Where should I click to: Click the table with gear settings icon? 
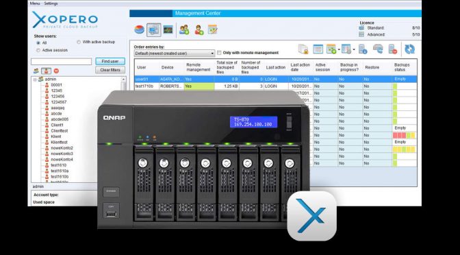[x=346, y=49]
